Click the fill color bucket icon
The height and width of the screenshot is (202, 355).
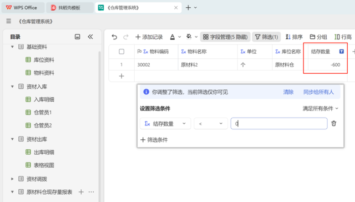pyautogui.click(x=189, y=37)
